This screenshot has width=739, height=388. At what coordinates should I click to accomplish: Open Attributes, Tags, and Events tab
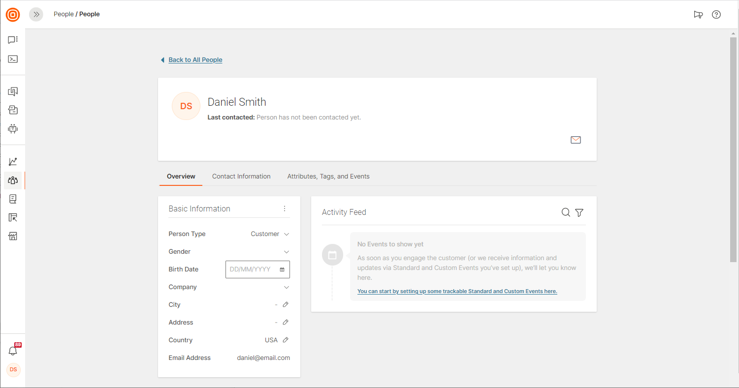coord(328,177)
